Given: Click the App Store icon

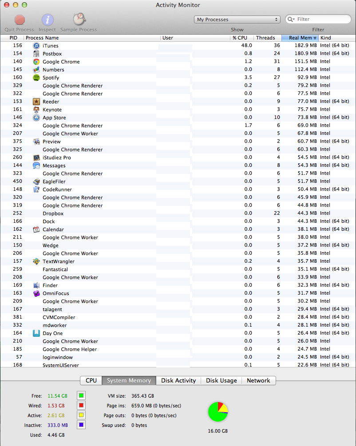Looking at the screenshot, I should (x=36, y=118).
